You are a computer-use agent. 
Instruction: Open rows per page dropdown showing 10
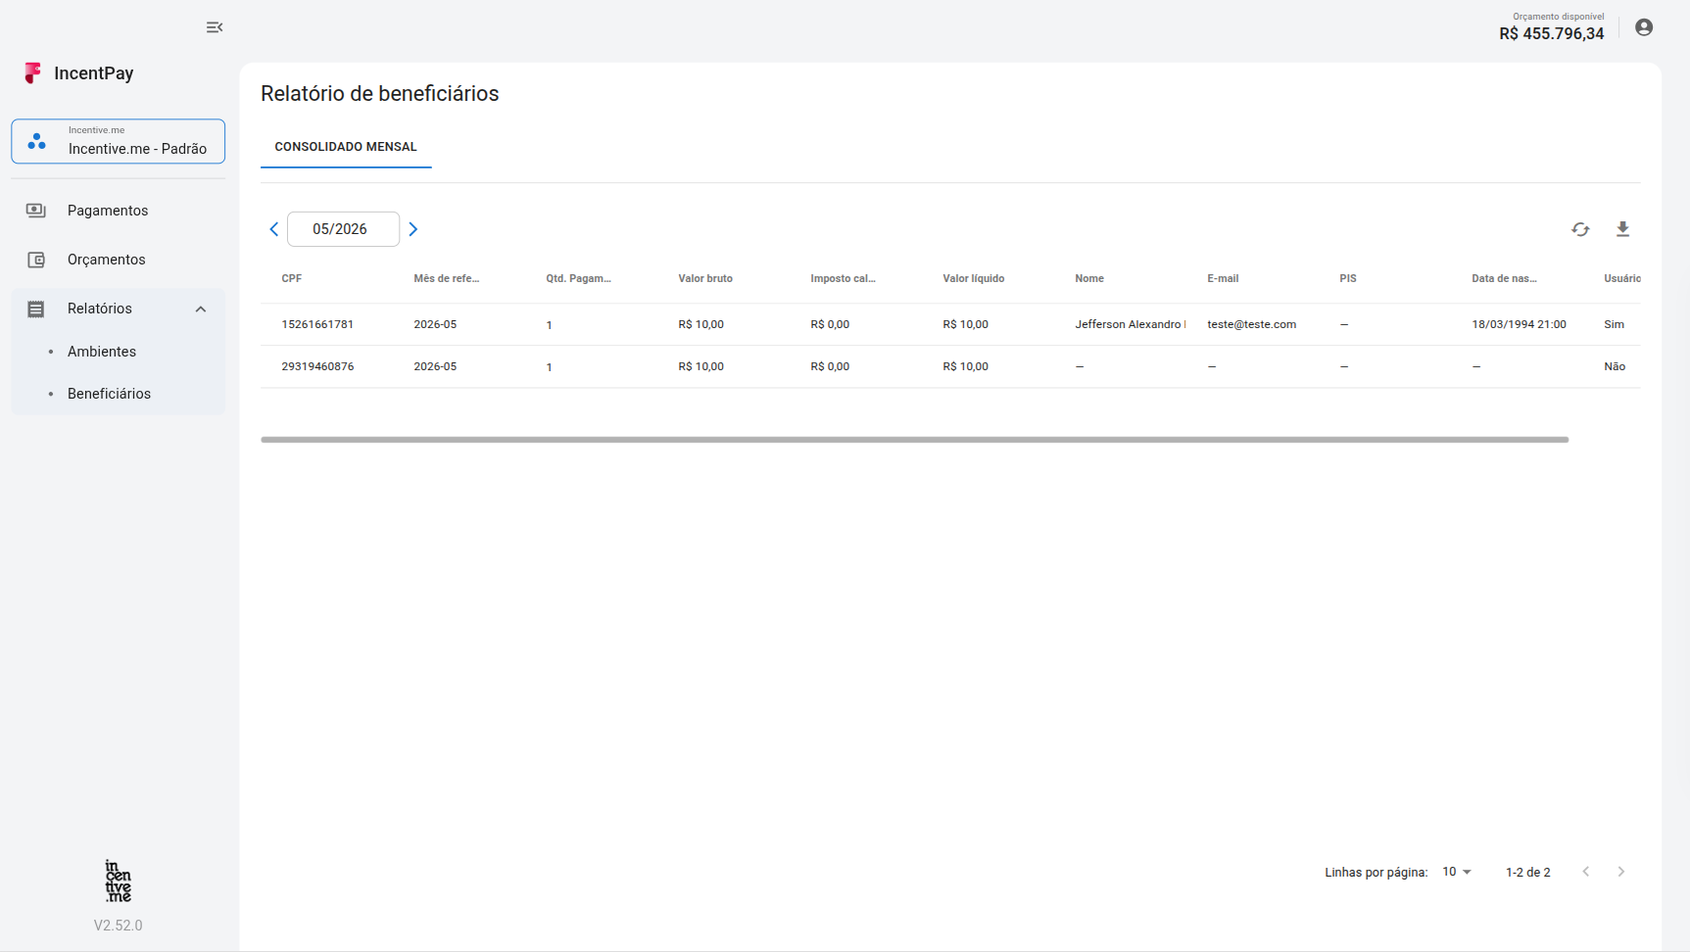point(1457,872)
